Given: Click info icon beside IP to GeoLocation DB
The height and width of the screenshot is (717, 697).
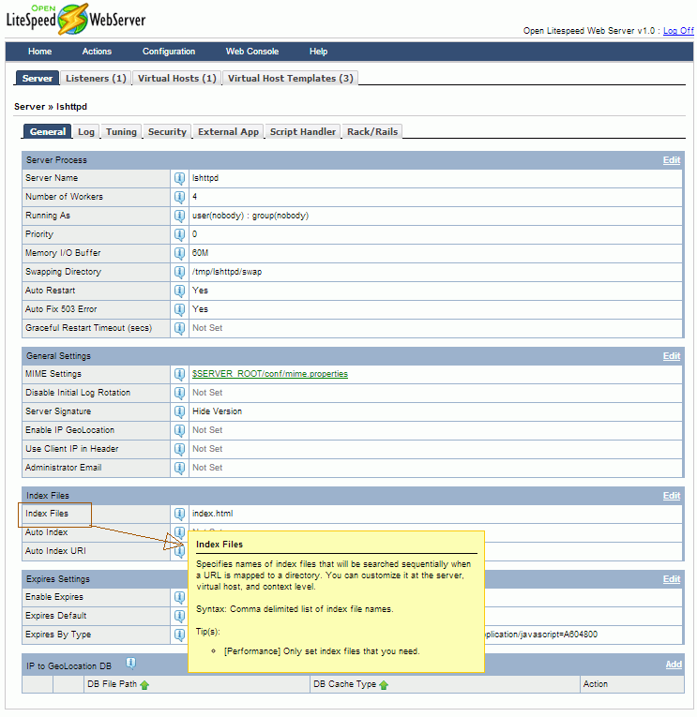Looking at the screenshot, I should (131, 664).
